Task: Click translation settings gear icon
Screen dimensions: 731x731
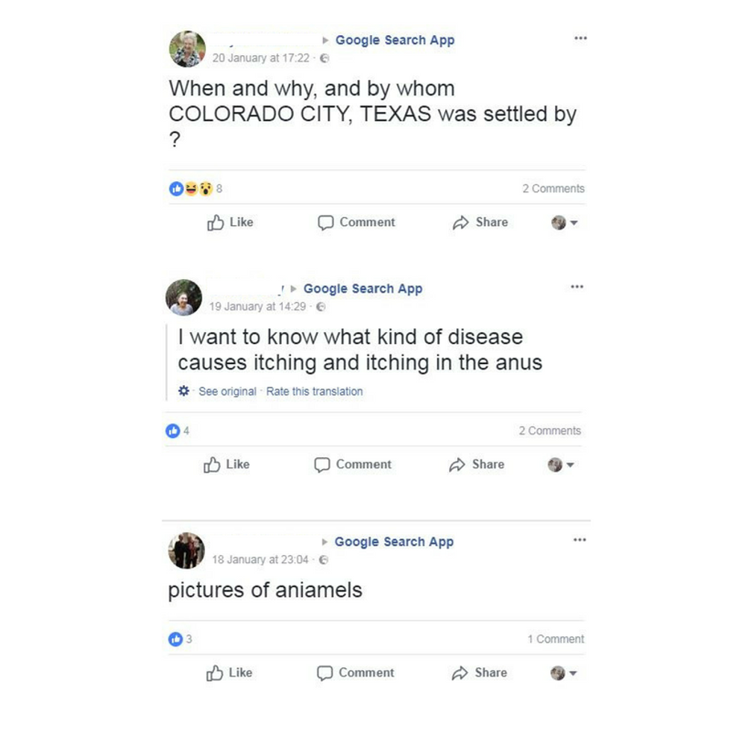Action: 183,391
